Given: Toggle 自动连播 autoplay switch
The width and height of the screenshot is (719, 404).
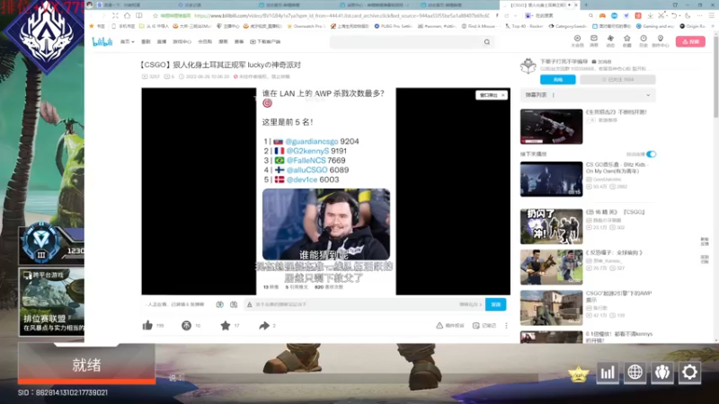Looking at the screenshot, I should pos(651,154).
